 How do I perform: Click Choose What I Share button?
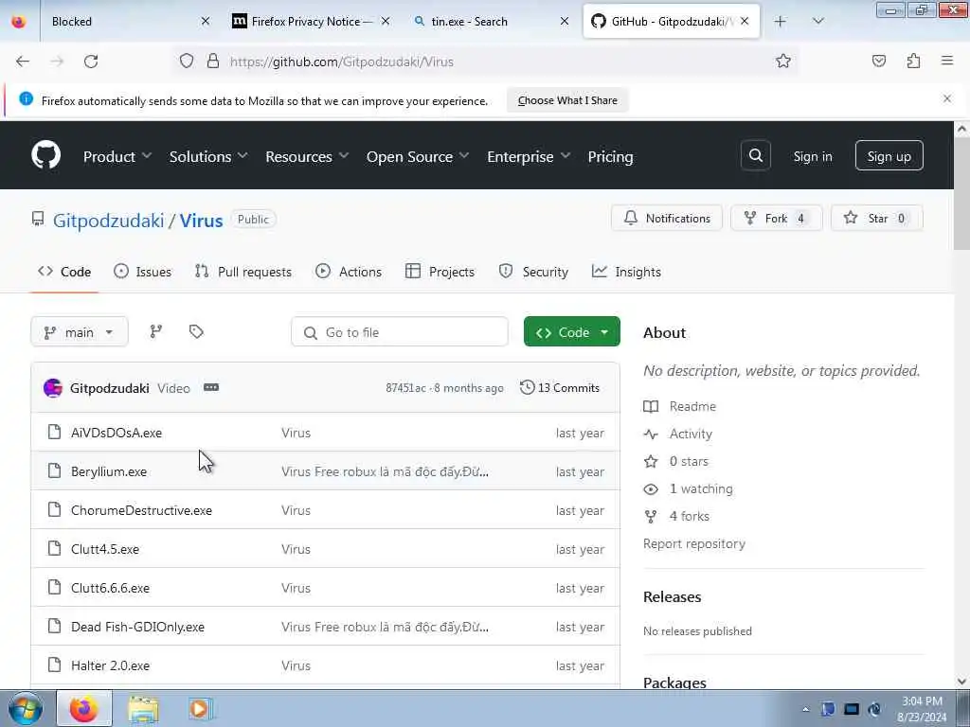[x=567, y=100]
